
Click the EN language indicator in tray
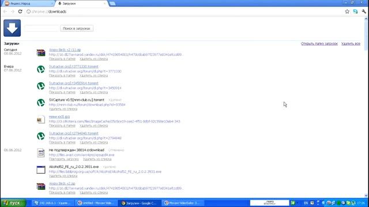306,203
